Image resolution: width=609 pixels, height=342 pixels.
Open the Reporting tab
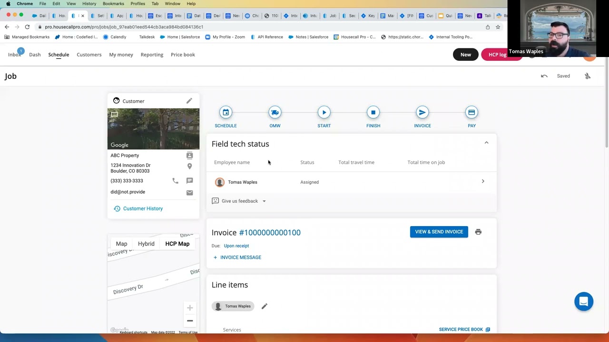(x=152, y=55)
